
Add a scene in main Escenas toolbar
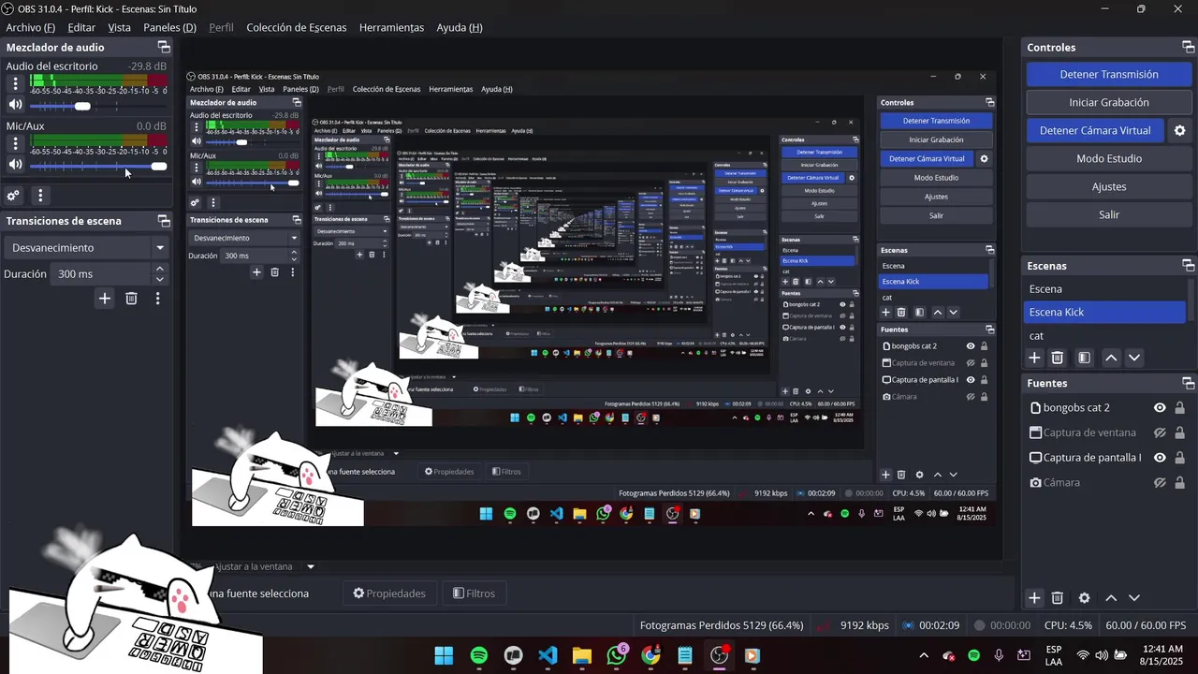pyautogui.click(x=1034, y=358)
